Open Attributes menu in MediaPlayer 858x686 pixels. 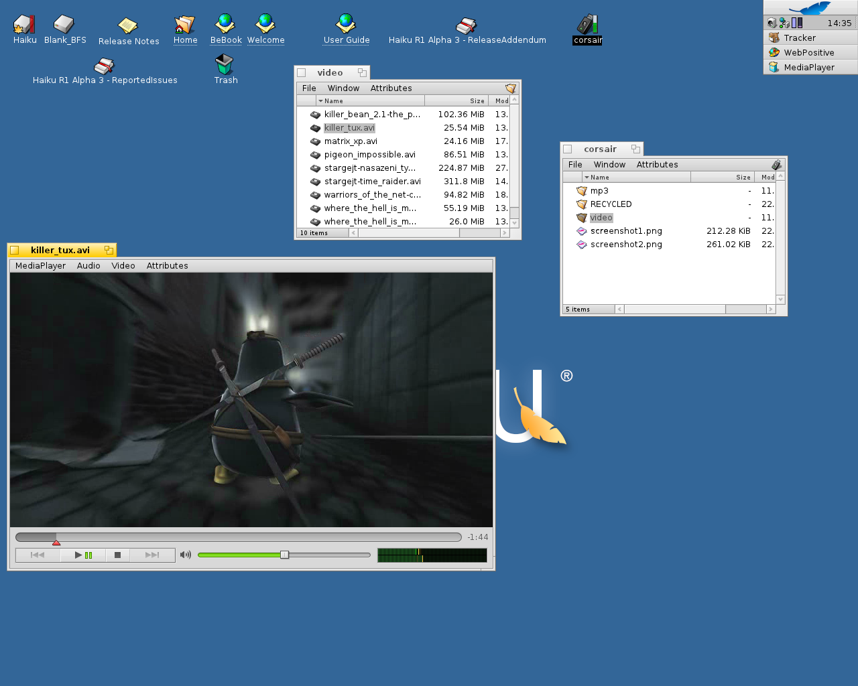168,265
